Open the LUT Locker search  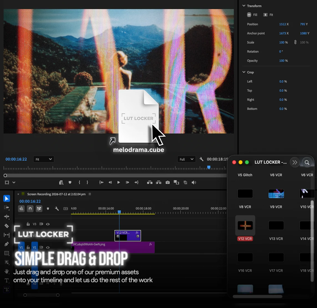307,162
